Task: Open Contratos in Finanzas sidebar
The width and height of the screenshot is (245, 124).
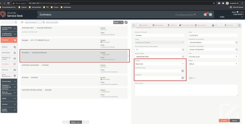Action: tap(9, 64)
